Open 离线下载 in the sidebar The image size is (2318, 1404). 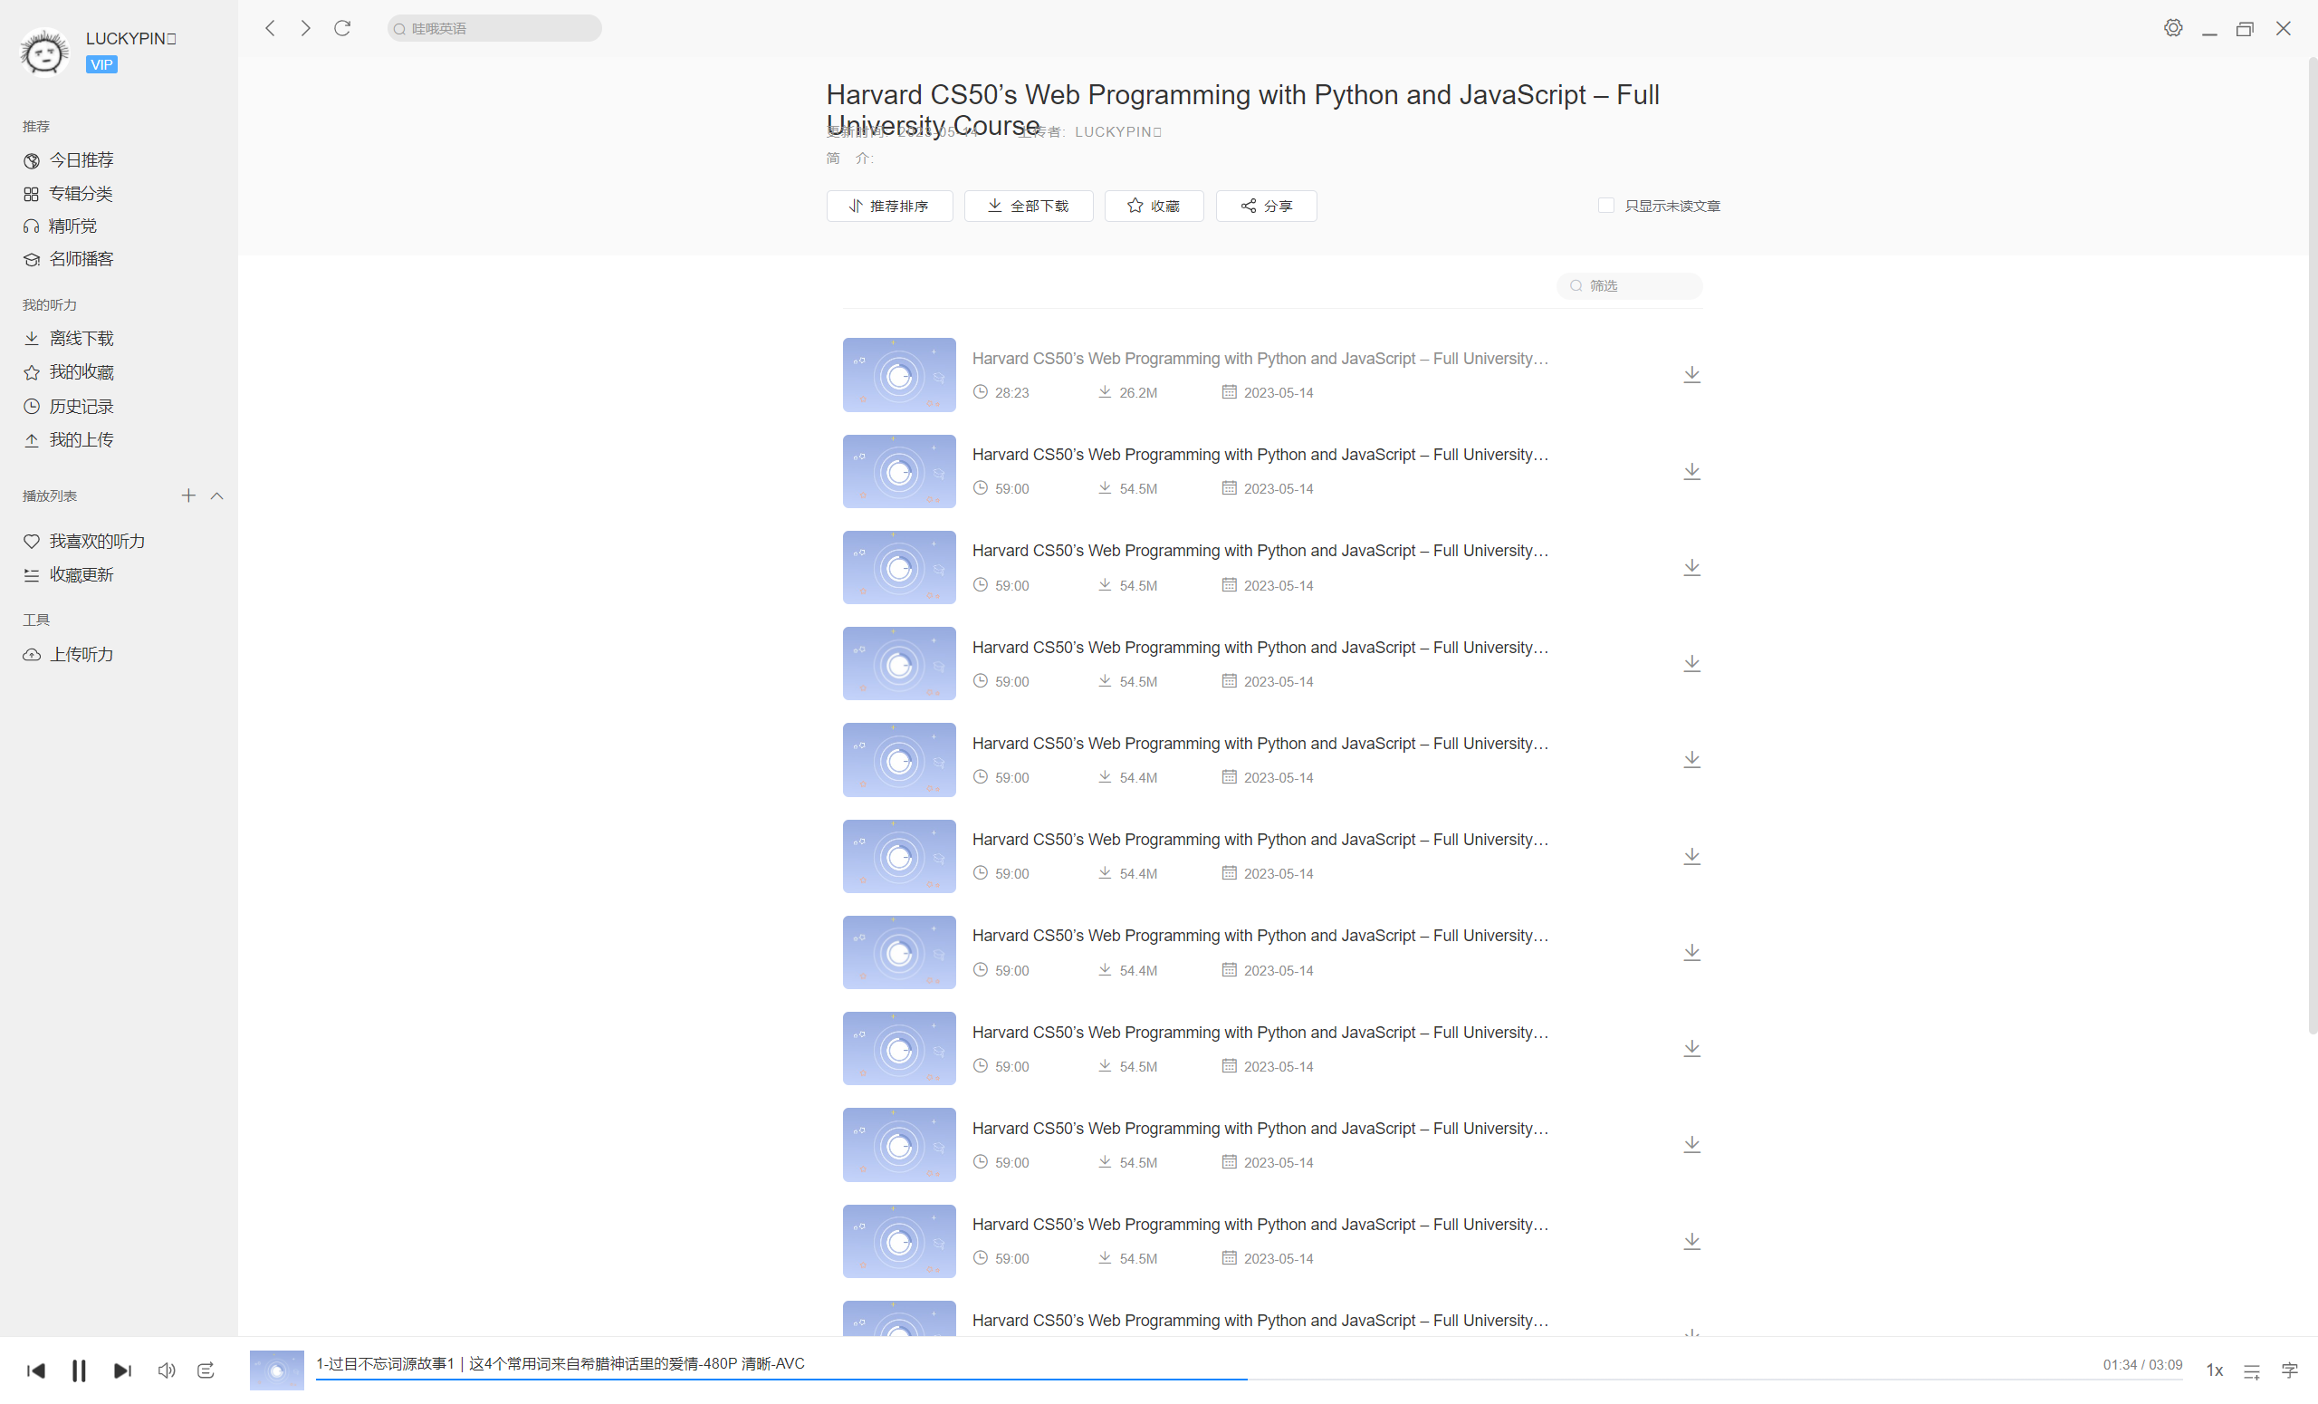81,338
